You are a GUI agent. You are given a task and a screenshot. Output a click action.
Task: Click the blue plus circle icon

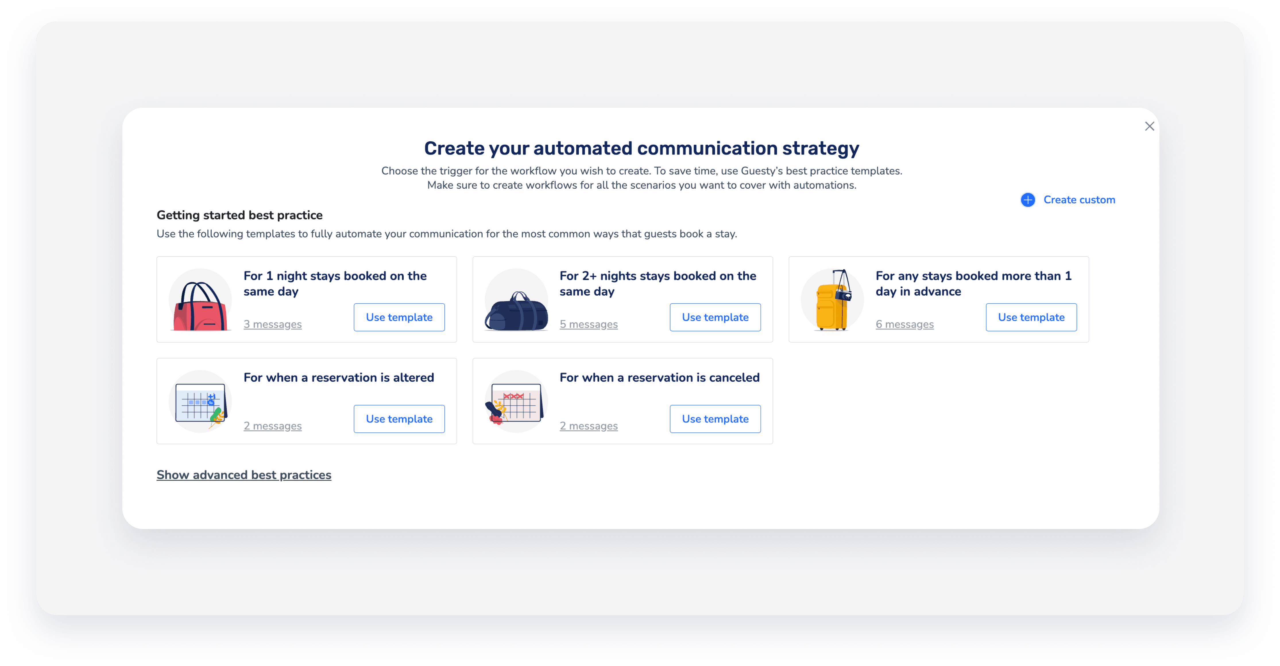[x=1028, y=200]
